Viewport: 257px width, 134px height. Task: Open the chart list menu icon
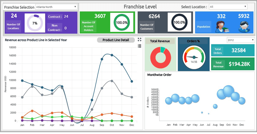coord(139,46)
